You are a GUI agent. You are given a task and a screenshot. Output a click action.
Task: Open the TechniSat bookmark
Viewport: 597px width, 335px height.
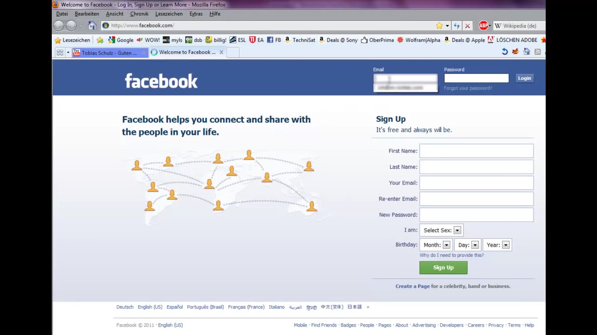coord(300,40)
